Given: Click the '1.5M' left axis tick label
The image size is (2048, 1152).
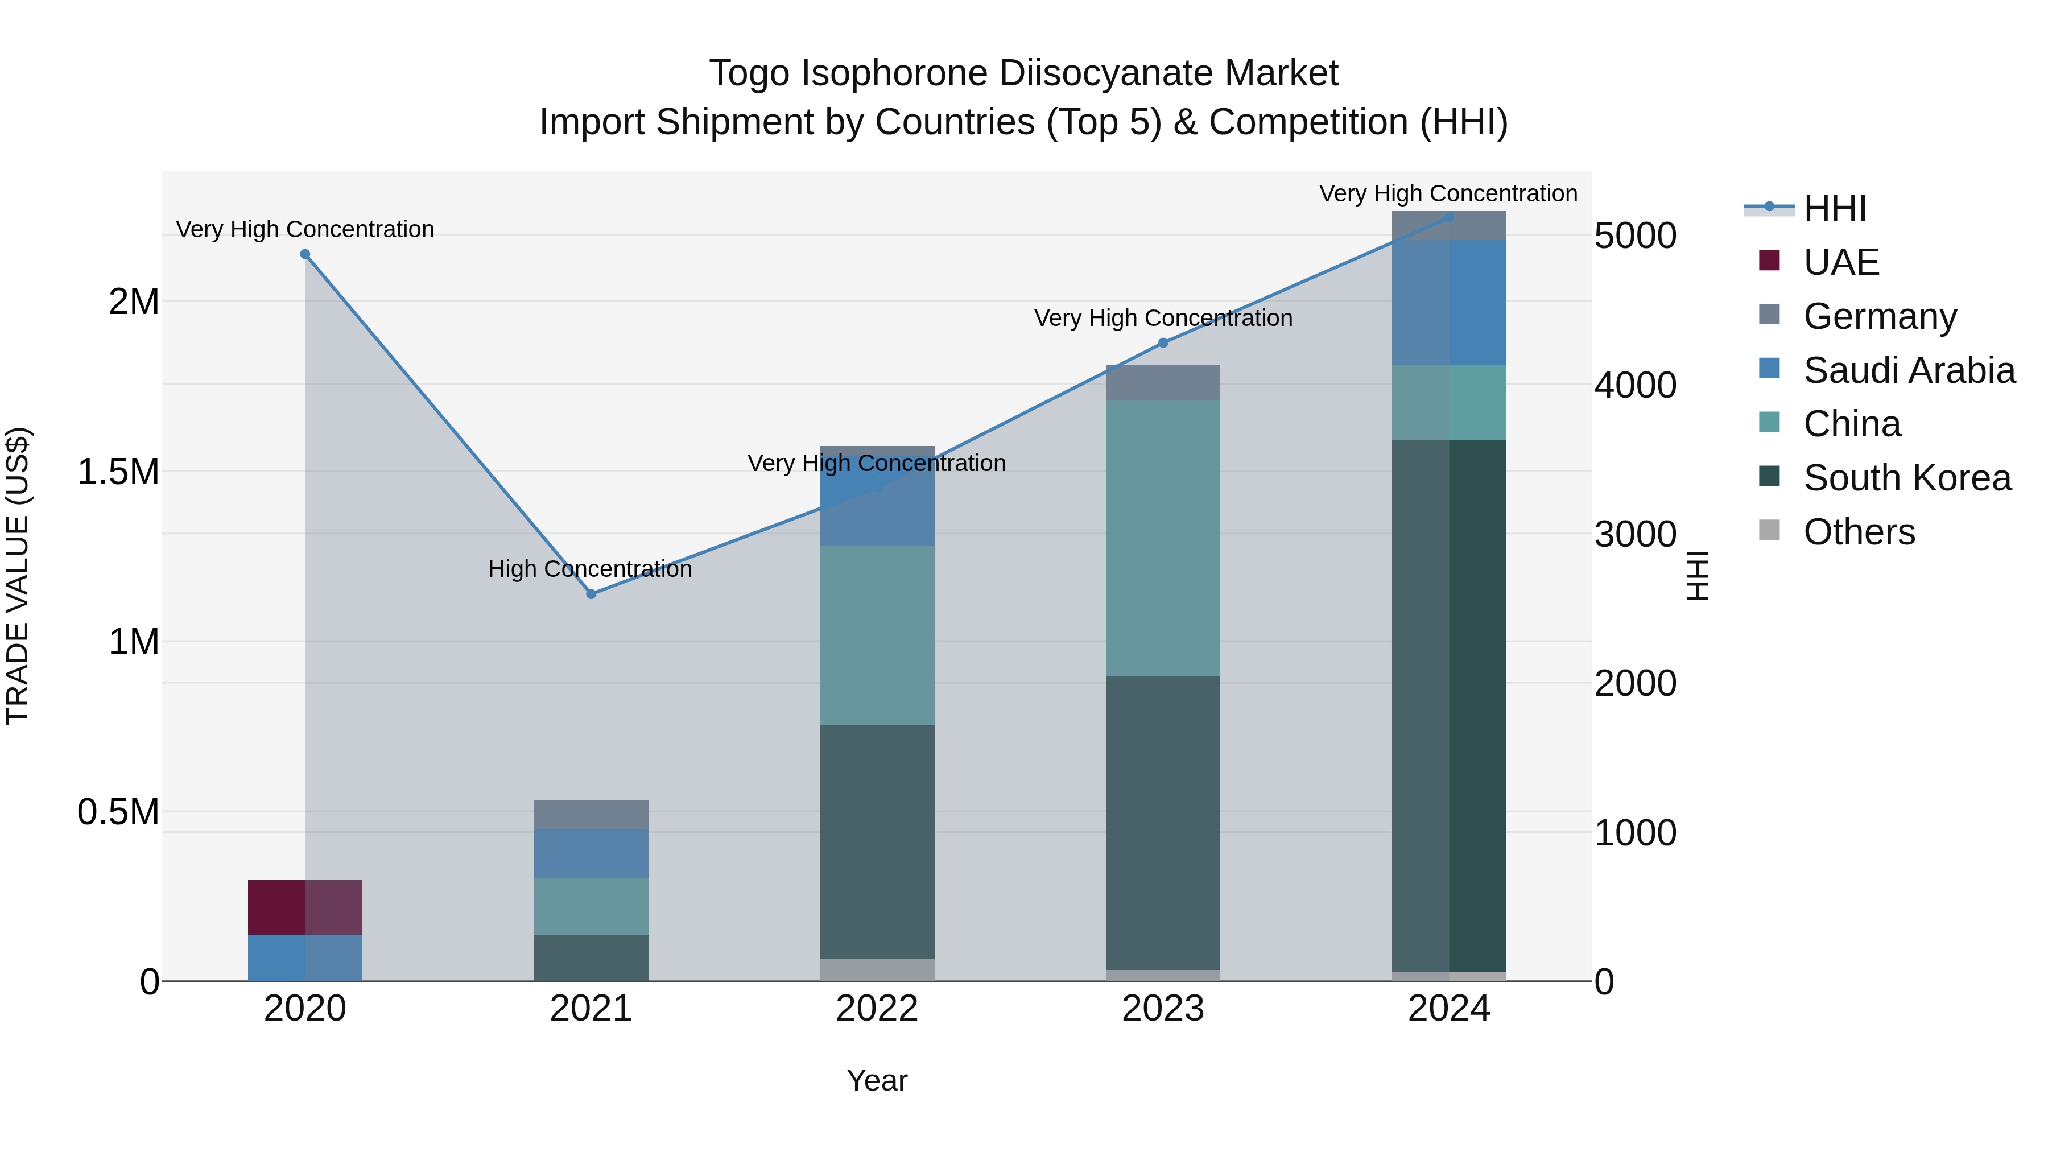Looking at the screenshot, I should click(118, 472).
